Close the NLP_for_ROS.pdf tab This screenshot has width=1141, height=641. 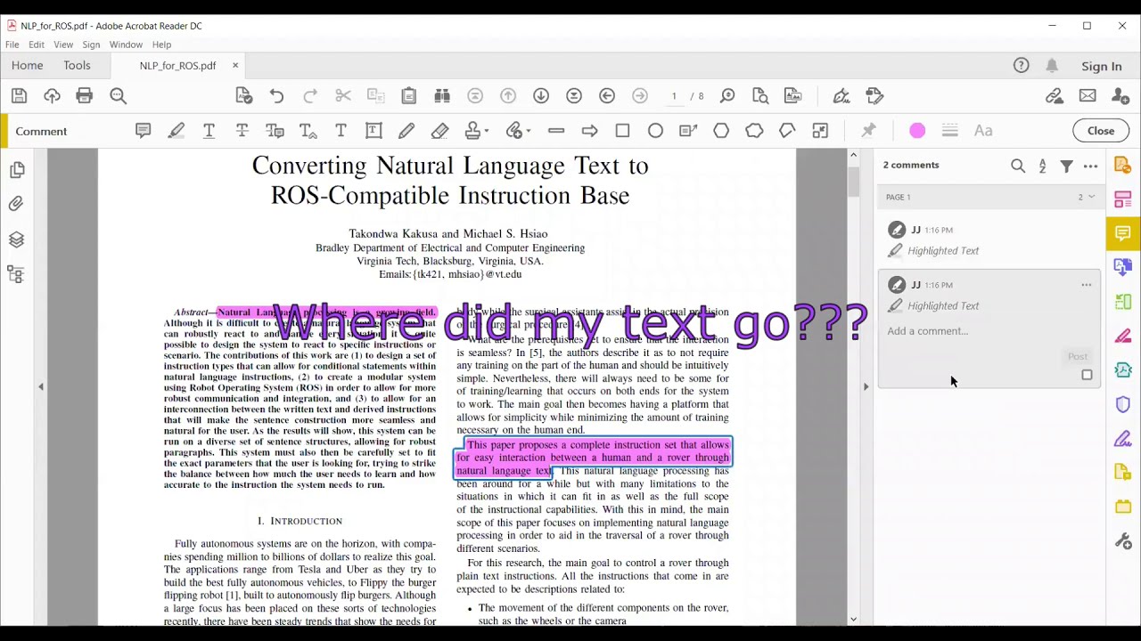235,65
